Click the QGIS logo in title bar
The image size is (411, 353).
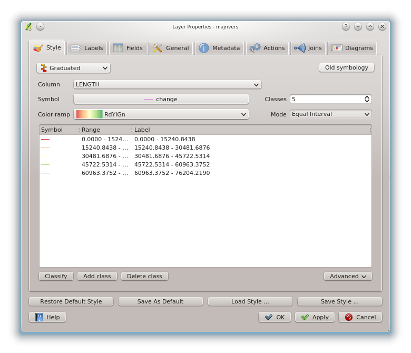pos(28,26)
